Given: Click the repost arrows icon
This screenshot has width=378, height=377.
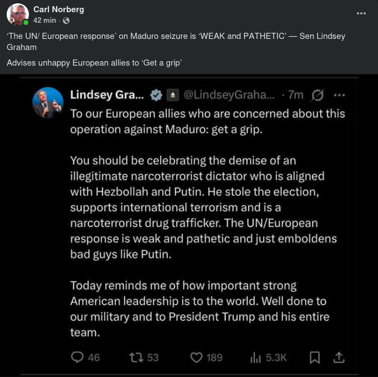Looking at the screenshot, I should coord(136,358).
